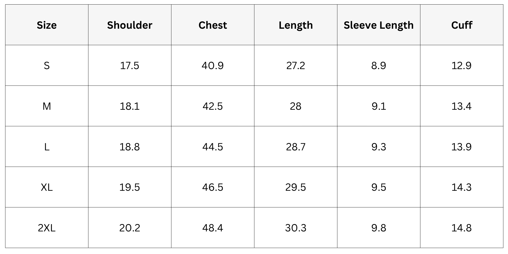Click the XL cuff value 14.3

tap(462, 187)
